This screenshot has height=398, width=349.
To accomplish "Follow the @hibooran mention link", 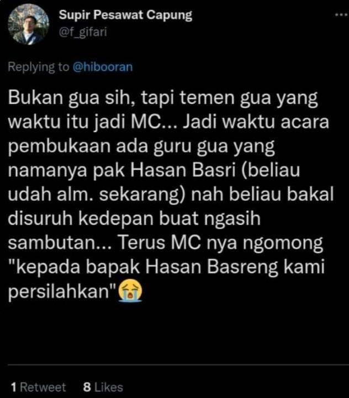I will tap(103, 67).
